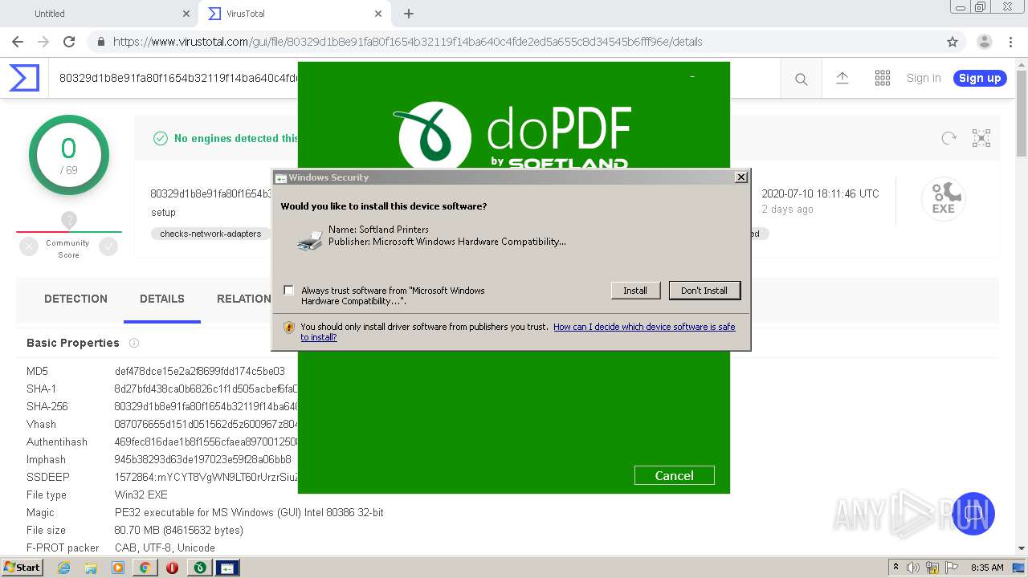
Task: Close the Windows Security dialog
Action: coord(741,177)
